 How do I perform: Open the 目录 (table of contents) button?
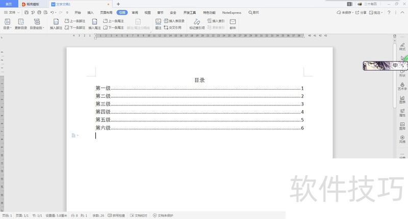pos(7,24)
